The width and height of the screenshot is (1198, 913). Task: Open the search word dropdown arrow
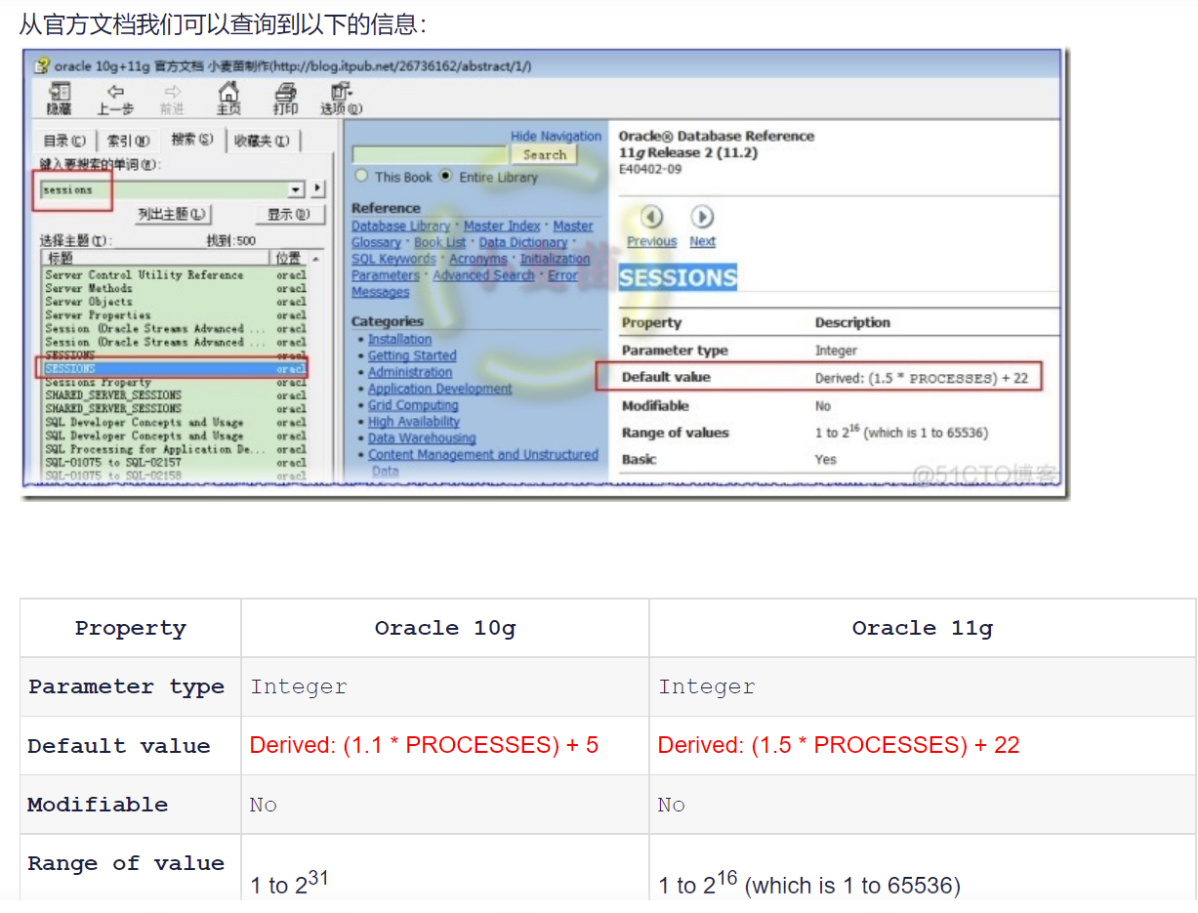(x=297, y=189)
